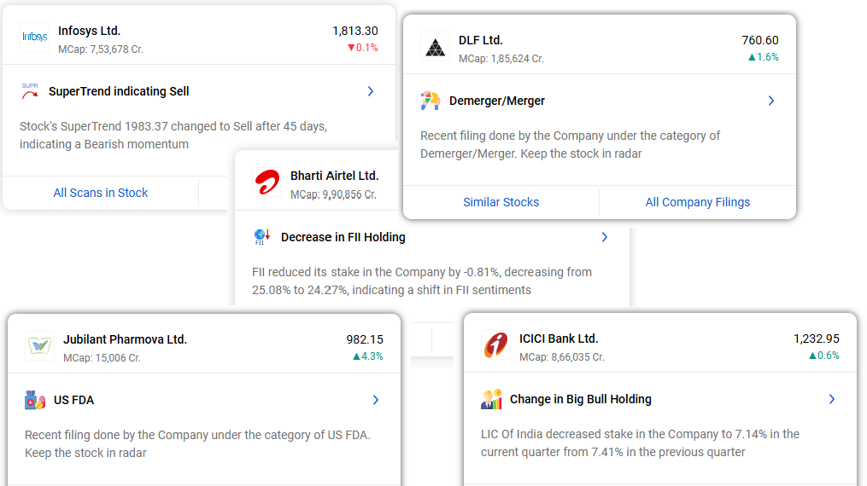The image size is (867, 486).
Task: Click DLF MCap 1,85,624 Cr. text
Action: [x=501, y=59]
